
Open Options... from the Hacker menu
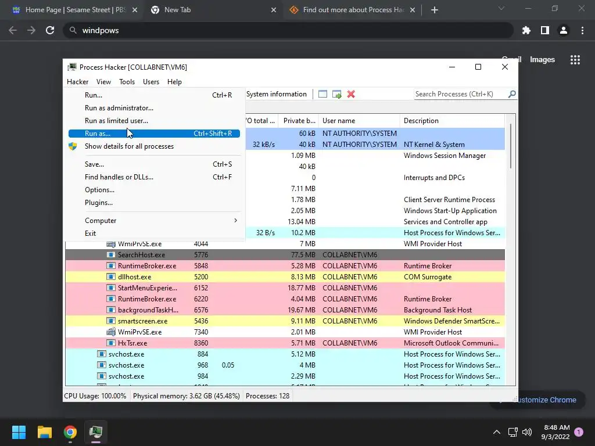pos(154,190)
